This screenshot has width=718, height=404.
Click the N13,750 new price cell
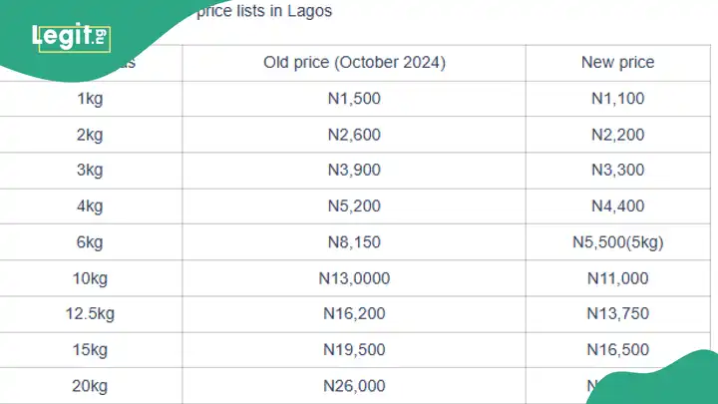pyautogui.click(x=617, y=314)
